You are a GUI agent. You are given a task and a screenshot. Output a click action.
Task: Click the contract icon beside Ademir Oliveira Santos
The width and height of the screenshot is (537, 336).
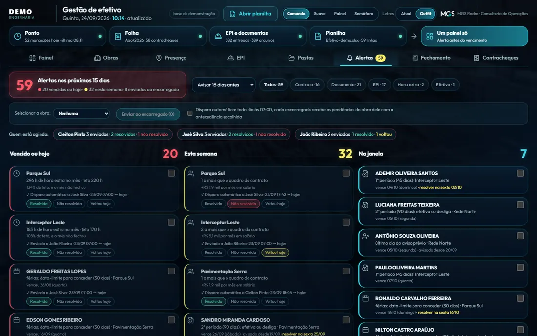pyautogui.click(x=366, y=174)
